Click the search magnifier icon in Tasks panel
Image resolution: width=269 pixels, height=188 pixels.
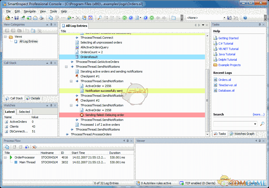click(x=262, y=124)
